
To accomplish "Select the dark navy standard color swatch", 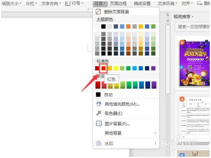I will pyautogui.click(x=147, y=68).
